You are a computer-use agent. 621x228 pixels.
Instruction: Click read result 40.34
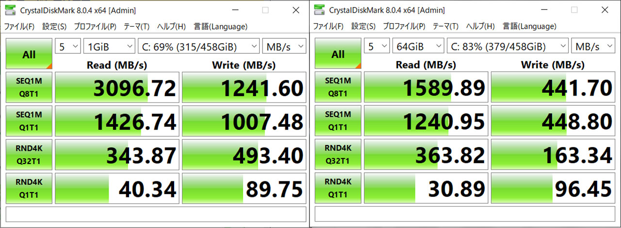pyautogui.click(x=117, y=189)
